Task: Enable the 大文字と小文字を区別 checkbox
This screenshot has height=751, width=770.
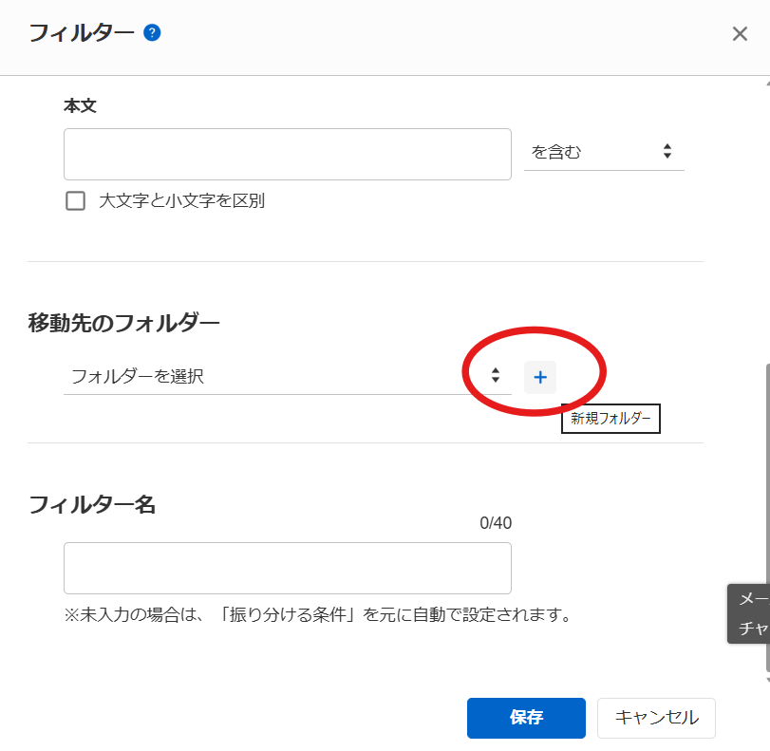Action: [75, 201]
